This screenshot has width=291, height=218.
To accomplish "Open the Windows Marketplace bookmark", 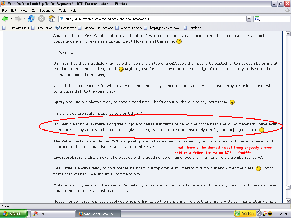I will [x=95, y=28].
